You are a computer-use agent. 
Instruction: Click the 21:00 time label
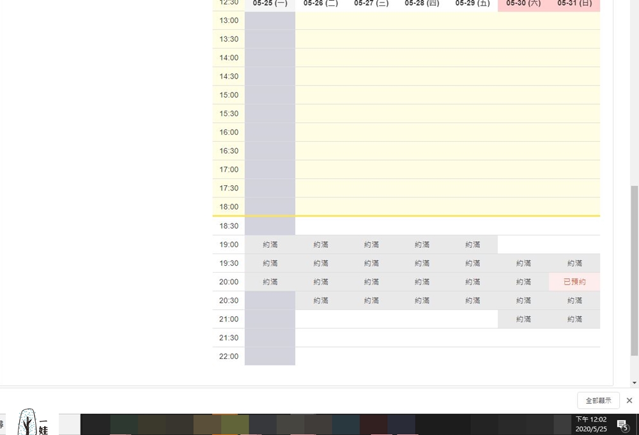(x=229, y=319)
